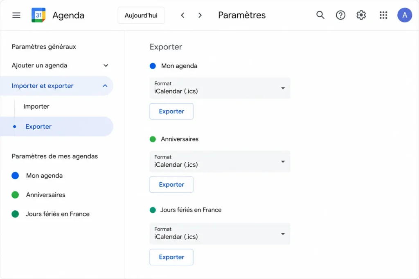419x279 pixels.
Task: Click the Google Agenda logo icon
Action: (38, 15)
